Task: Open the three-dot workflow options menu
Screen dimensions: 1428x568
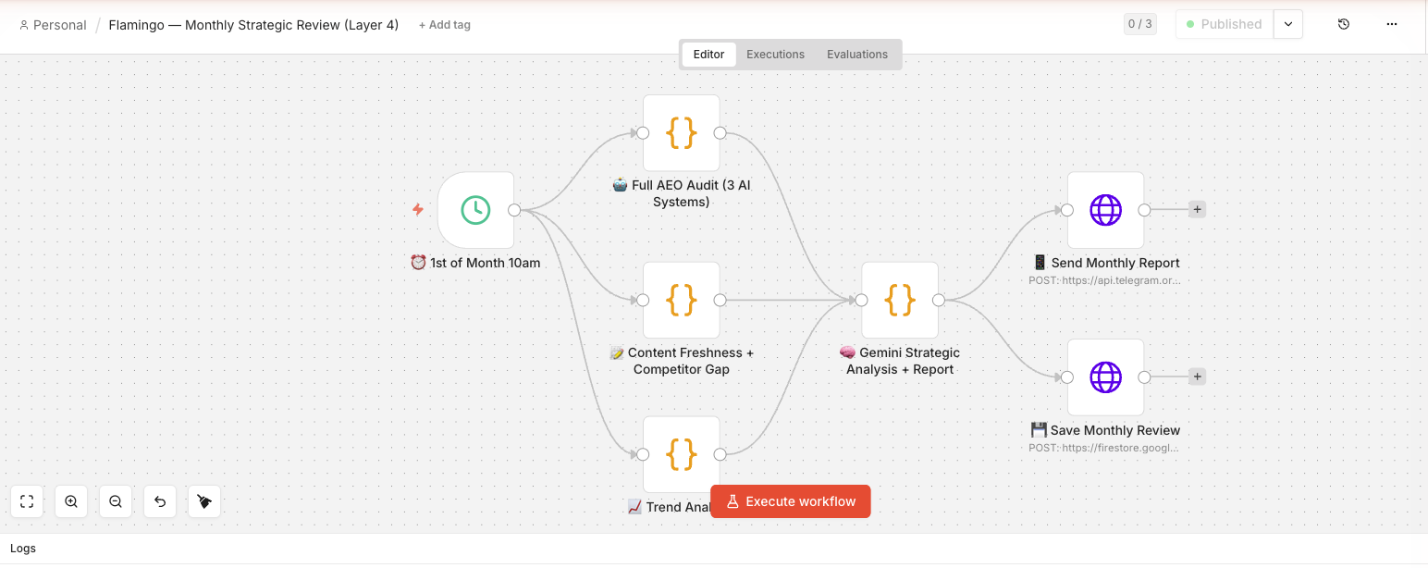Action: click(x=1392, y=24)
